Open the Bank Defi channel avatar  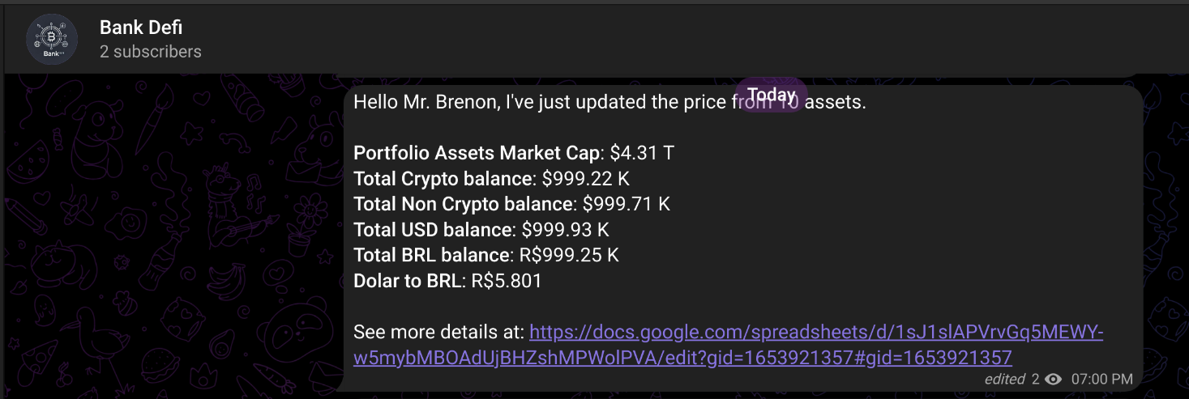pyautogui.click(x=52, y=40)
